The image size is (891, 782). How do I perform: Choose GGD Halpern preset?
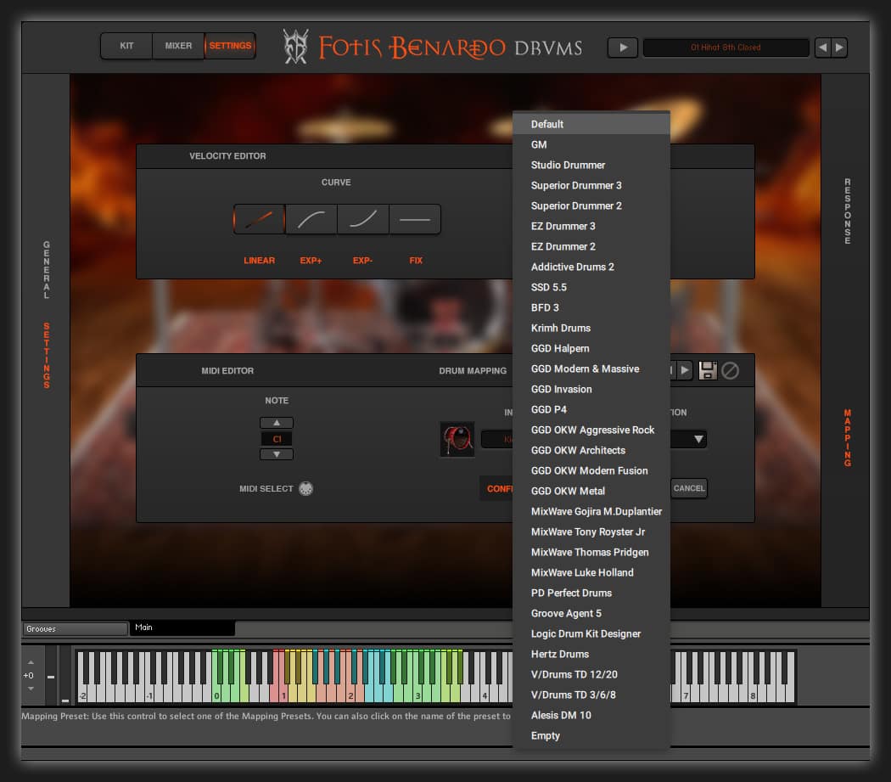(591, 349)
